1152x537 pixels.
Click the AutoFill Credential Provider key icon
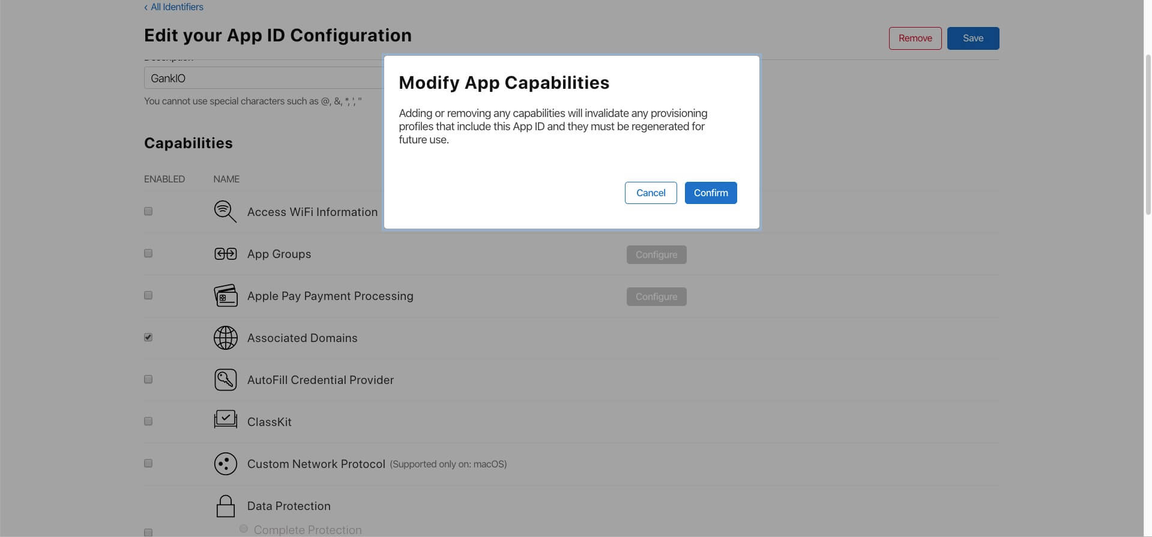tap(225, 380)
